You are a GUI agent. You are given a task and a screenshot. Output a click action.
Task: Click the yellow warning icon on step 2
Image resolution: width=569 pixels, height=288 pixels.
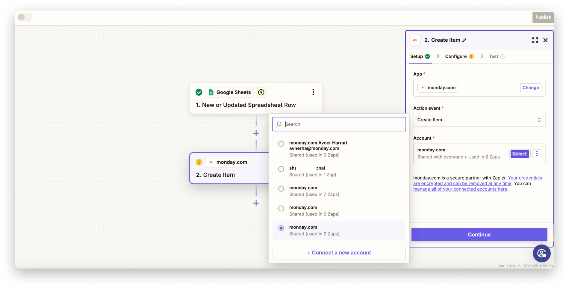point(199,162)
